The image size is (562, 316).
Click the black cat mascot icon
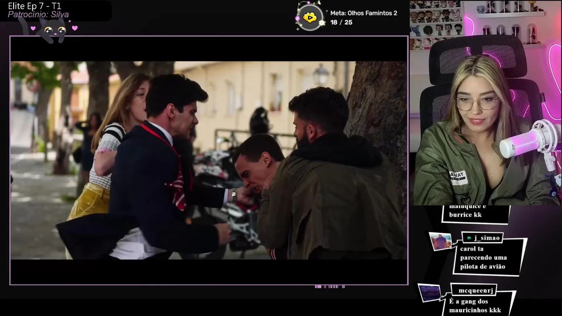53,30
